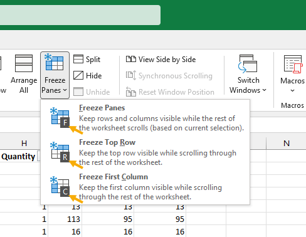
Task: Select the cell with 1 in the bottom row
Action: (24, 231)
